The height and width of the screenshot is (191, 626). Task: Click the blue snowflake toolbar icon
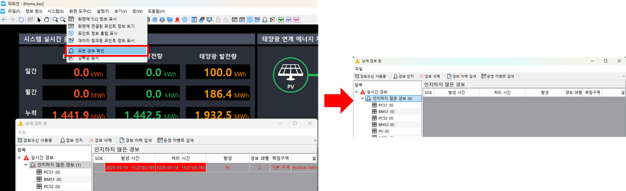(x=155, y=20)
